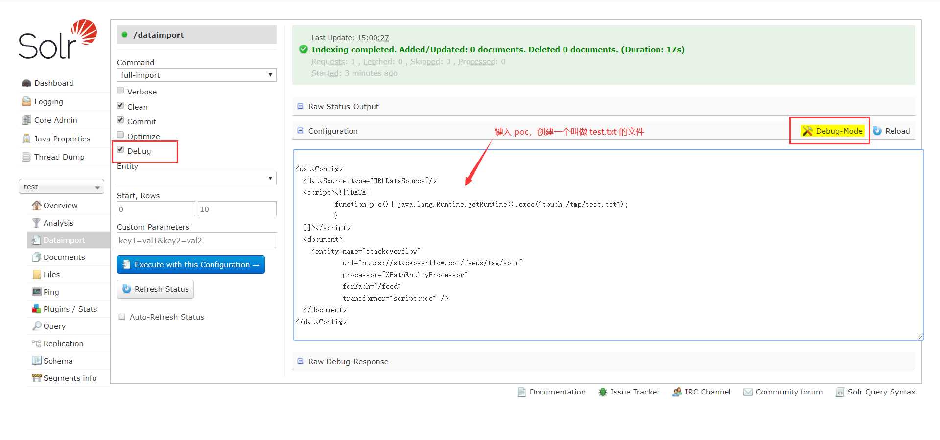
Task: Open the Query core page
Action: (x=54, y=326)
